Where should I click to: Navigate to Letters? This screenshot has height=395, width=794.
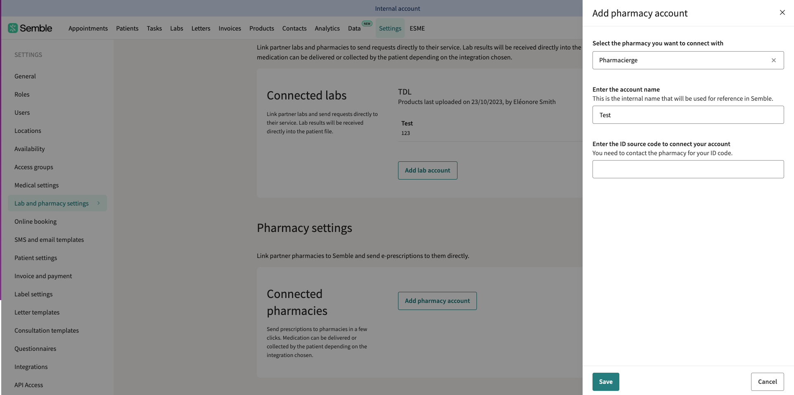pyautogui.click(x=201, y=28)
